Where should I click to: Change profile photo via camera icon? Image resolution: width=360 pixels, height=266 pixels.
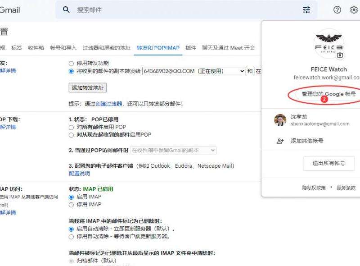click(340, 55)
